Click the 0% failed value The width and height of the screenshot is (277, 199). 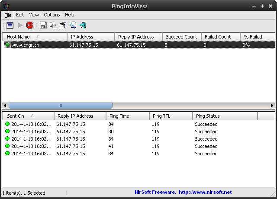[x=246, y=45]
